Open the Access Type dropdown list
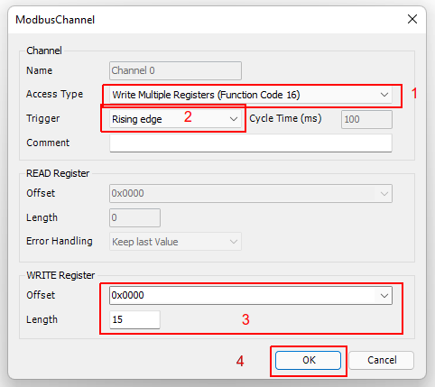Image resolution: width=435 pixels, height=387 pixels. [x=251, y=95]
